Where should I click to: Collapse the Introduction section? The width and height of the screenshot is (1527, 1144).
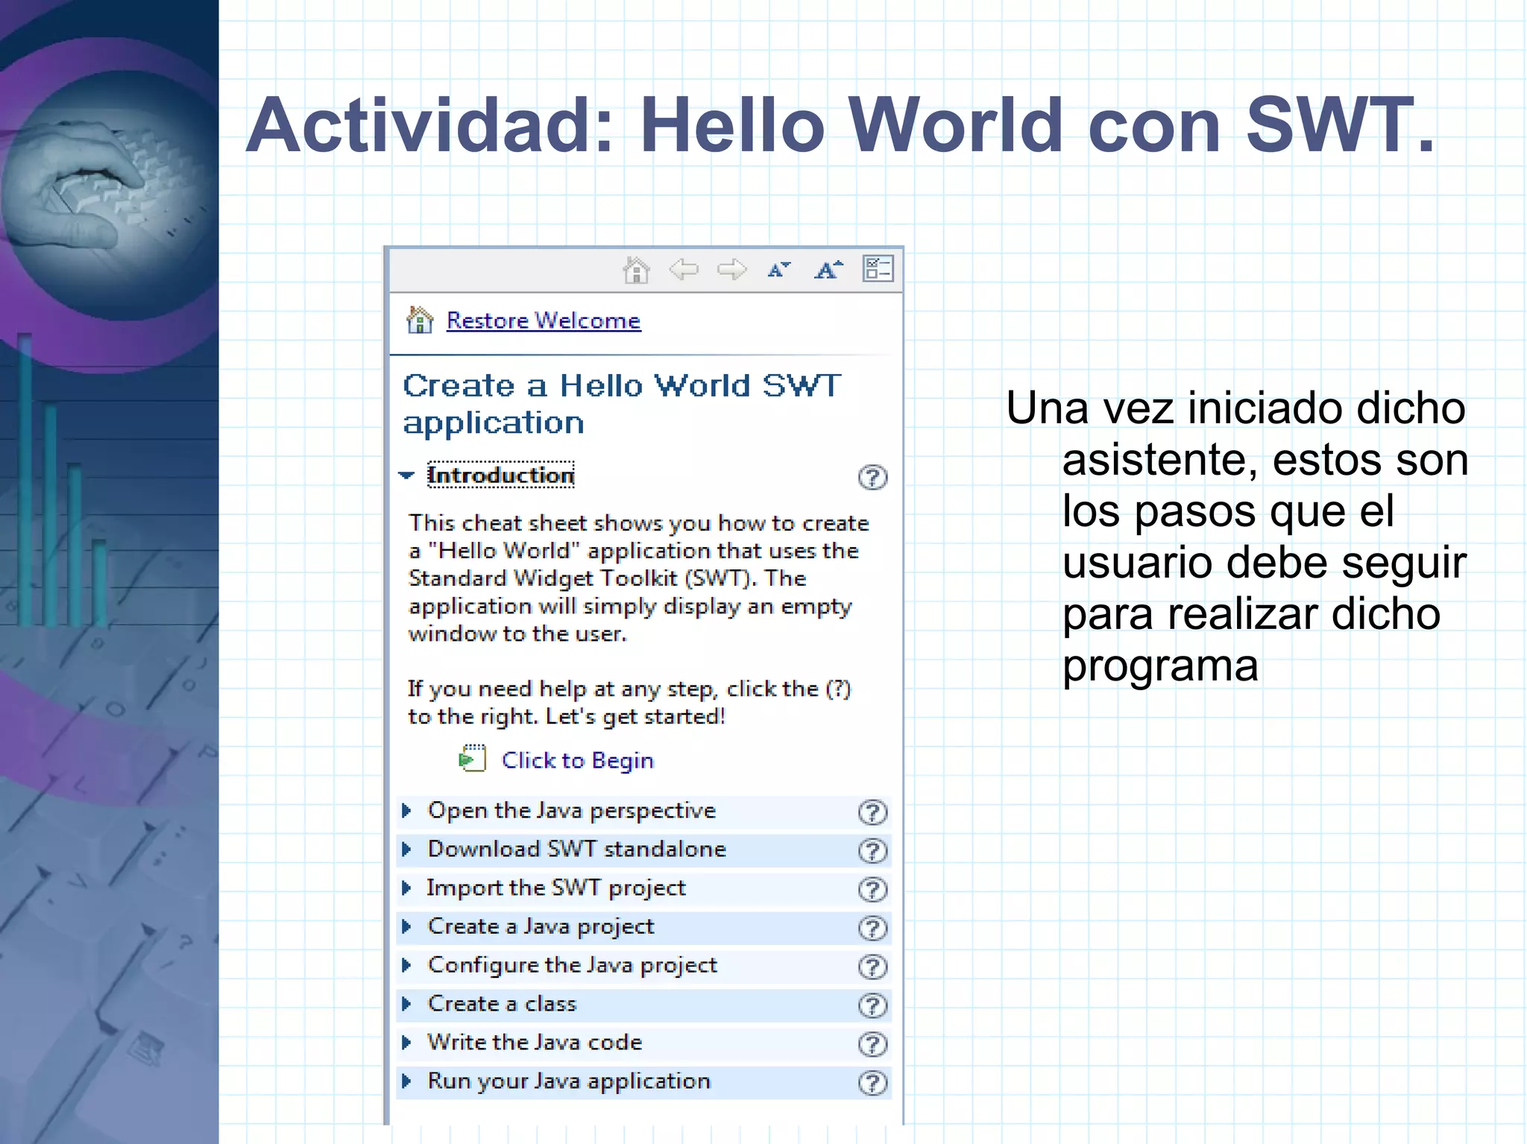(x=406, y=475)
